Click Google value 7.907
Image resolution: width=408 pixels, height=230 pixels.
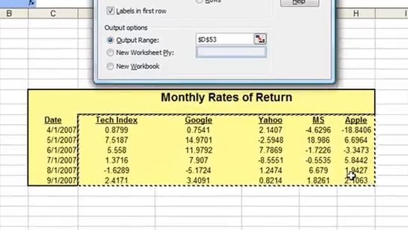coord(198,160)
